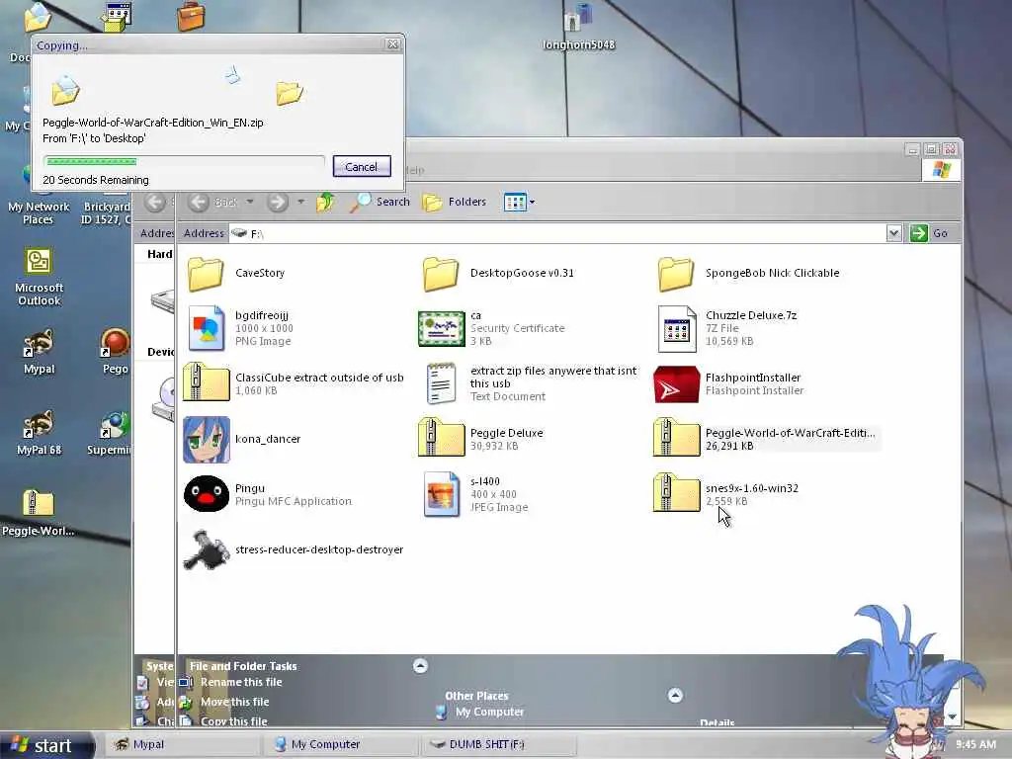Open Microsoft Outlook desktop icon
The image size is (1012, 759).
click(39, 278)
